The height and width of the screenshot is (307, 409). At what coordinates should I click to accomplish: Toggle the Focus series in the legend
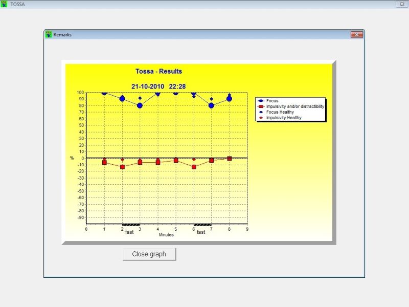click(x=271, y=101)
